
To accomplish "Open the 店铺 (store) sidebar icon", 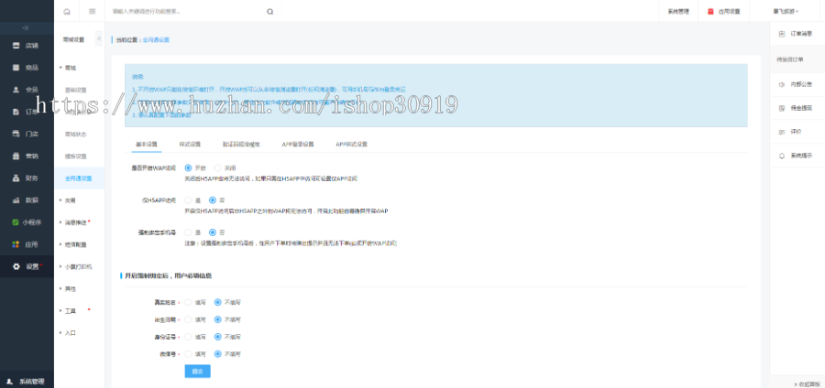I will point(16,46).
